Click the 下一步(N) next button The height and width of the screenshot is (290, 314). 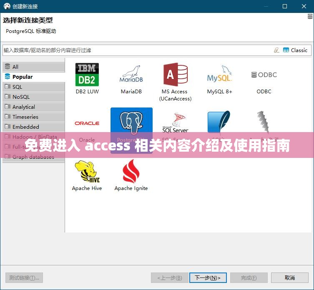[x=208, y=278]
